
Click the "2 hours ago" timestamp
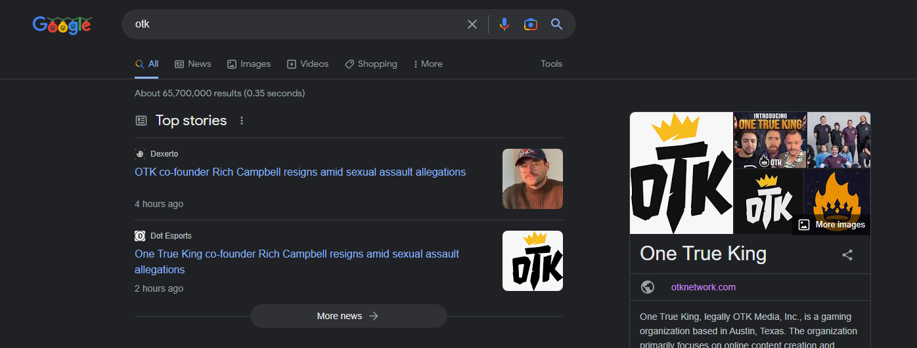coord(159,288)
